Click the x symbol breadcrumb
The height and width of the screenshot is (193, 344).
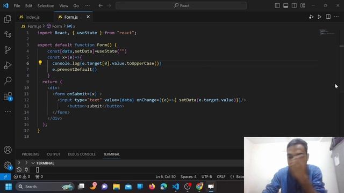pyautogui.click(x=71, y=26)
